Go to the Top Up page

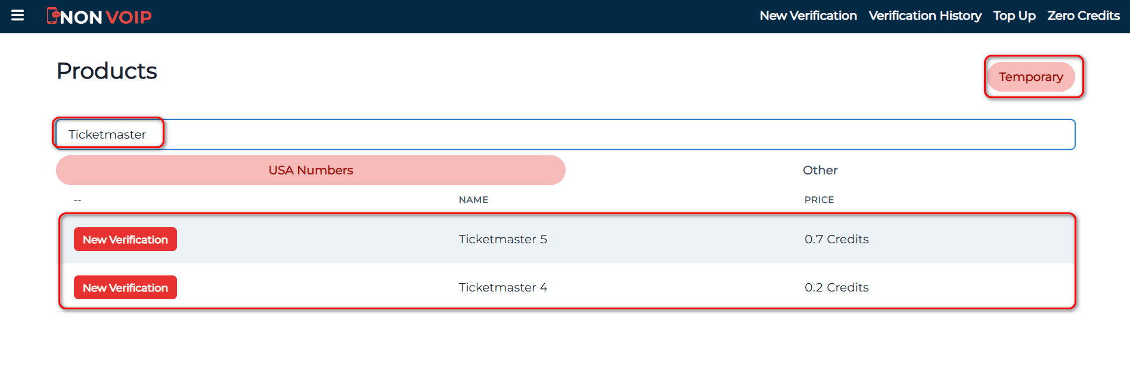(1014, 16)
